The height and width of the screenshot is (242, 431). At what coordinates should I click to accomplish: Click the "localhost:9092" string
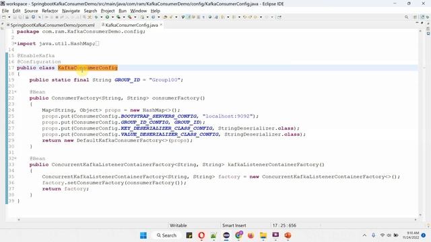pyautogui.click(x=228, y=116)
